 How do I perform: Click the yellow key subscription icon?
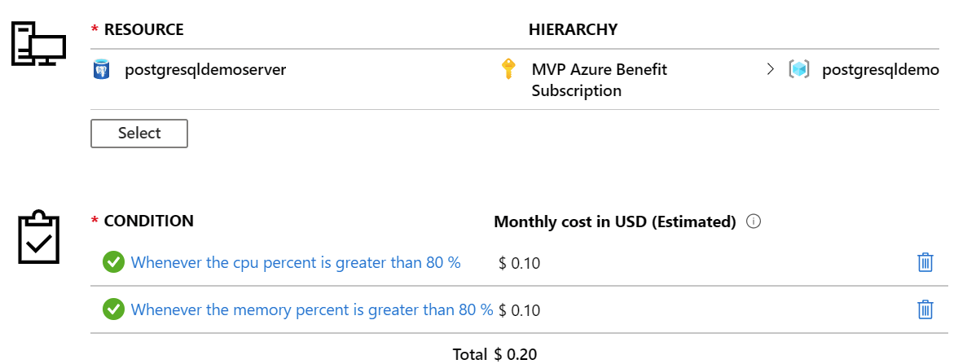(508, 69)
